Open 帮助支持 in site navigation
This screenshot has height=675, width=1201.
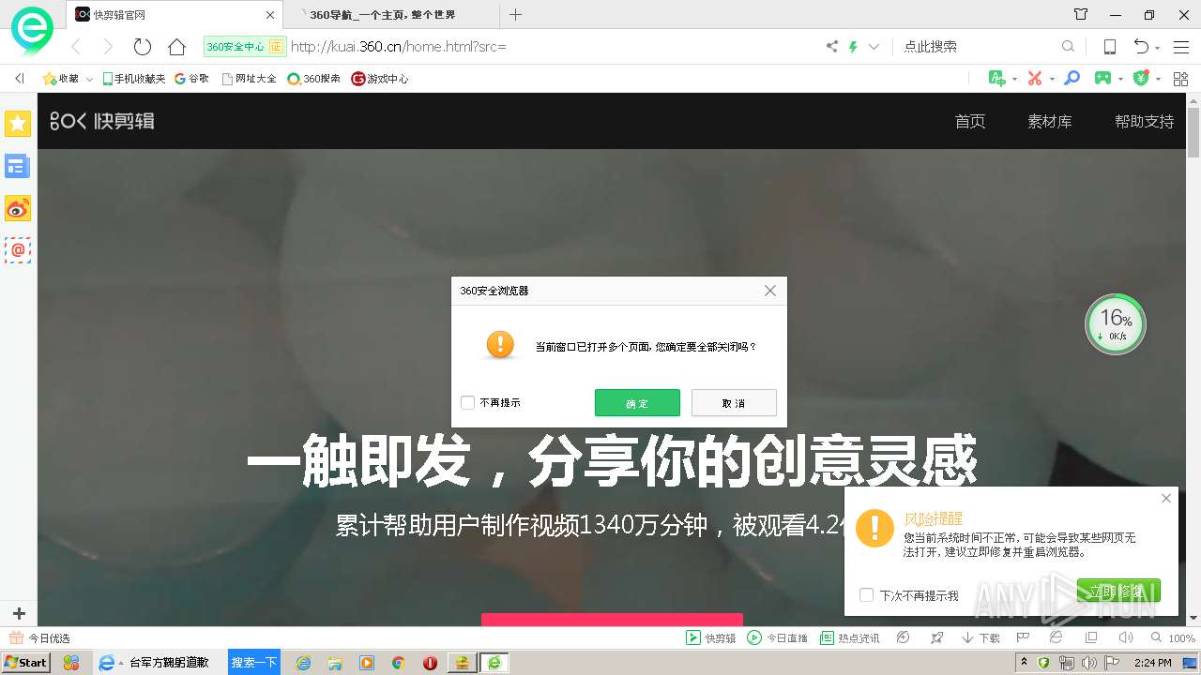1144,121
